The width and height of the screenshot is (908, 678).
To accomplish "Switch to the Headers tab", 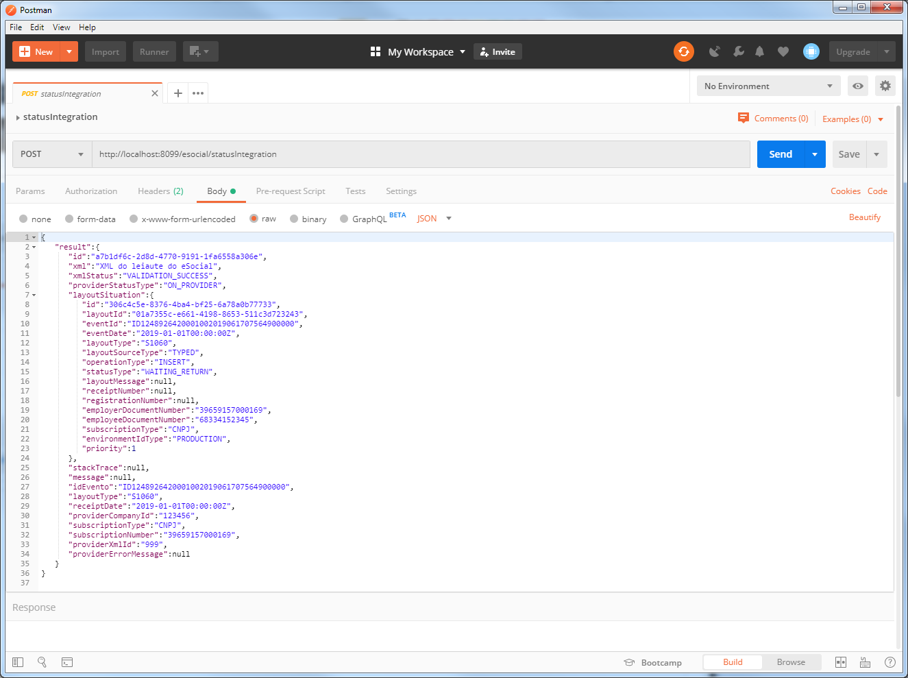I will pyautogui.click(x=160, y=191).
